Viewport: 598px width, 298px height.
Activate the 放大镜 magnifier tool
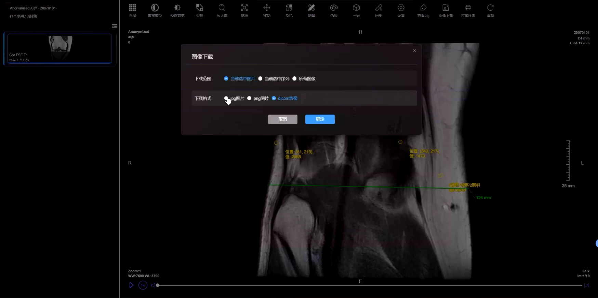(x=222, y=10)
